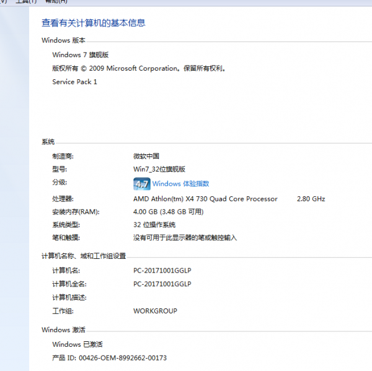Select the 32 位操作系统 value
This screenshot has height=371, width=372.
point(154,225)
